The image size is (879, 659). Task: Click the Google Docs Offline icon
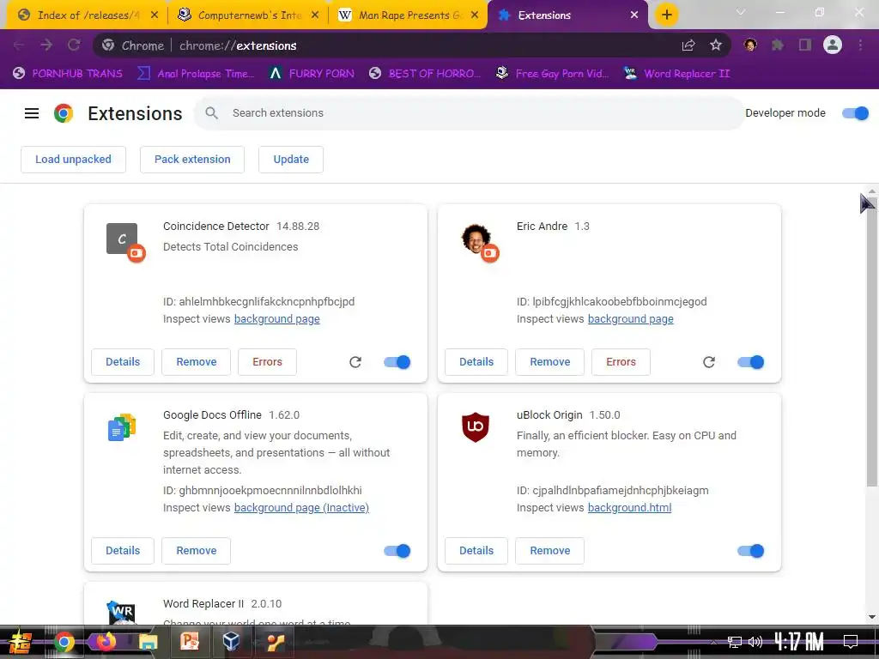122,427
